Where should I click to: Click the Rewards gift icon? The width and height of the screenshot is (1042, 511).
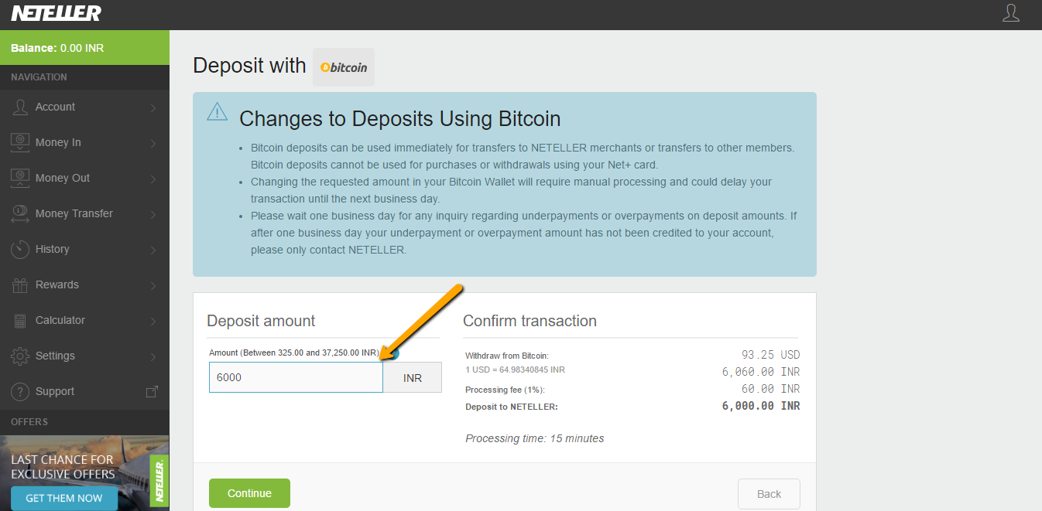(20, 284)
